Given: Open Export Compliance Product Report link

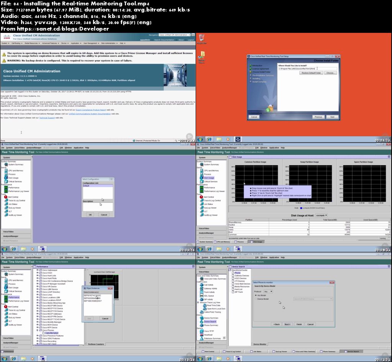Looking at the screenshot, I should click(91, 110).
